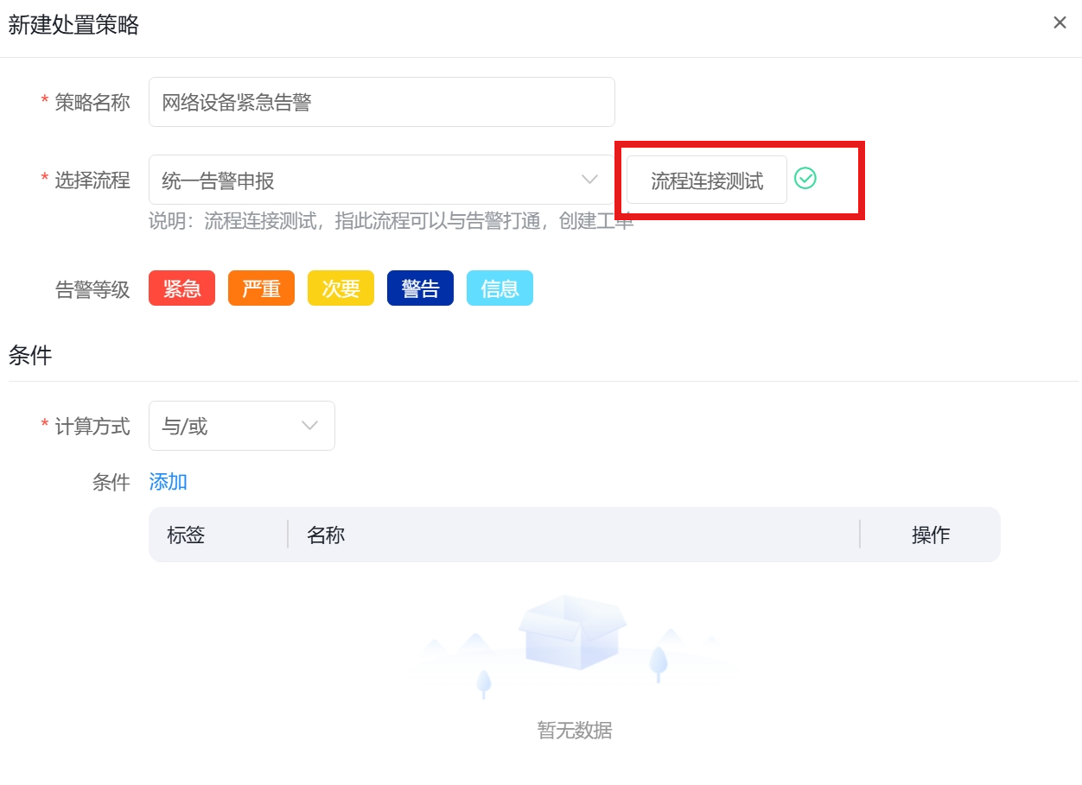
Task: Select the 次要 alarm level tag
Action: (x=341, y=288)
